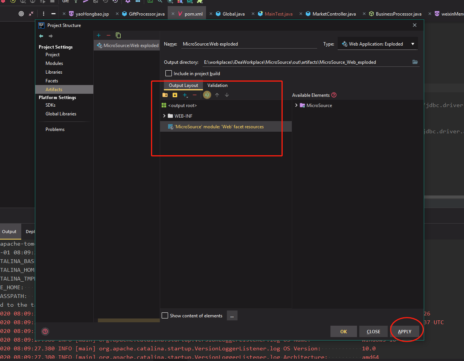Edit the Output directory path field
This screenshot has height=361, width=464.
pyautogui.click(x=304, y=61)
